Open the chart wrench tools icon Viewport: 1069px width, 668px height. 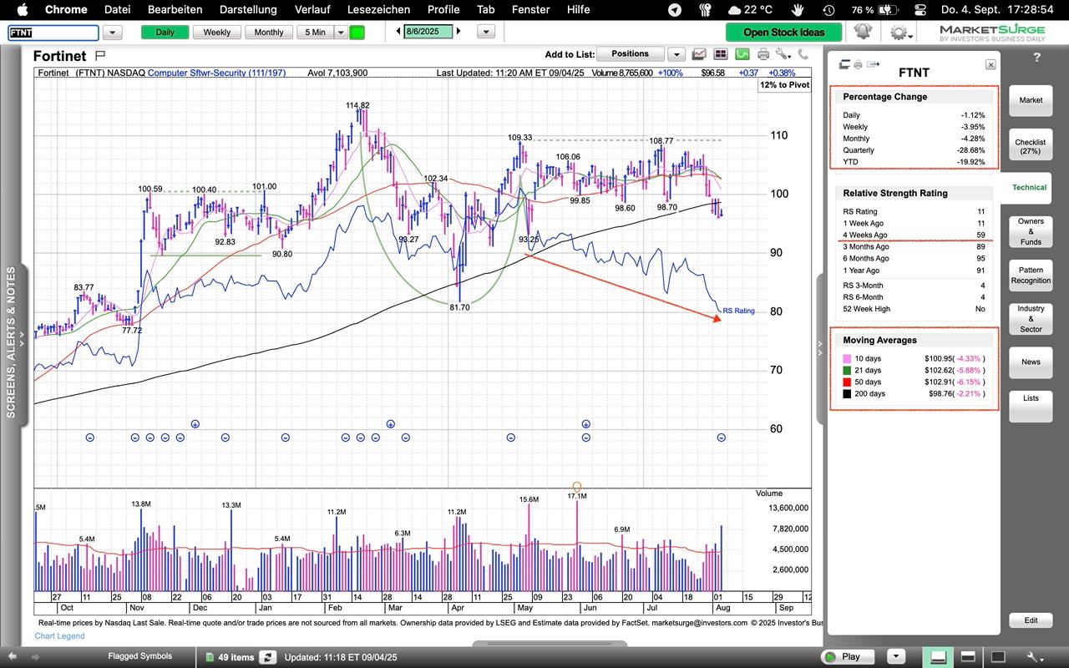click(783, 54)
